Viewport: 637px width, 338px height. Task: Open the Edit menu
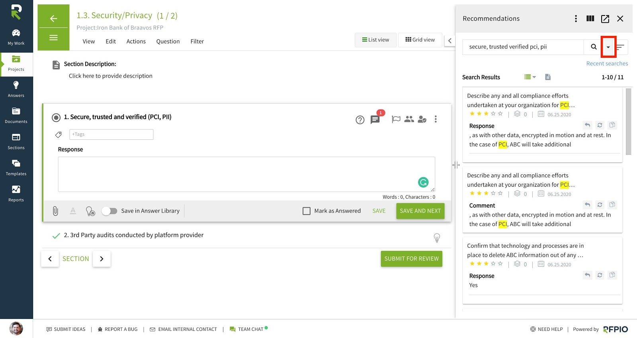pos(111,41)
